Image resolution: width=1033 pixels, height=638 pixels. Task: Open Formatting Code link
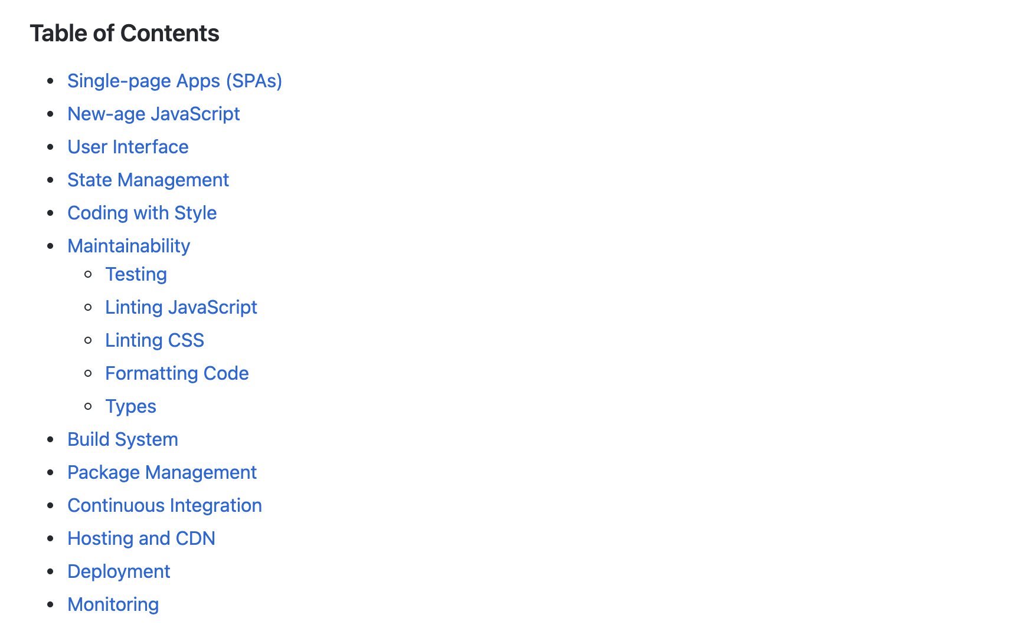(176, 373)
